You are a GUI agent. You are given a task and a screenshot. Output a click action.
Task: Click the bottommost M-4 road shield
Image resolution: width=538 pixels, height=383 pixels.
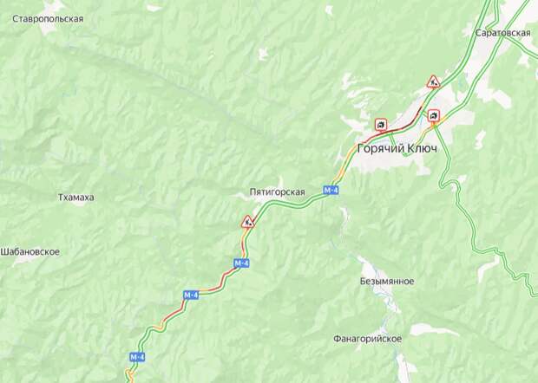click(137, 357)
